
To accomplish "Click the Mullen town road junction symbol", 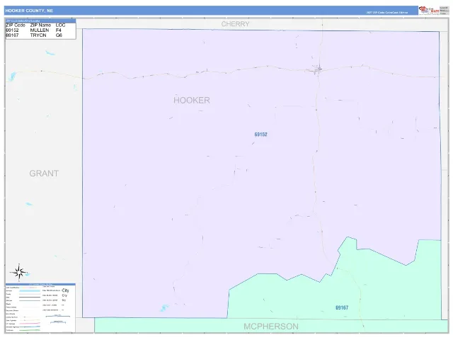I will coord(318,69).
